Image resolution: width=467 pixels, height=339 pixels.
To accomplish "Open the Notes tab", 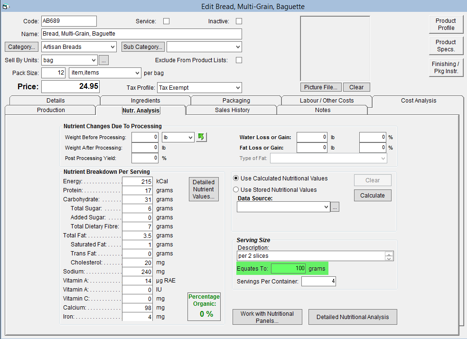I will [x=323, y=110].
